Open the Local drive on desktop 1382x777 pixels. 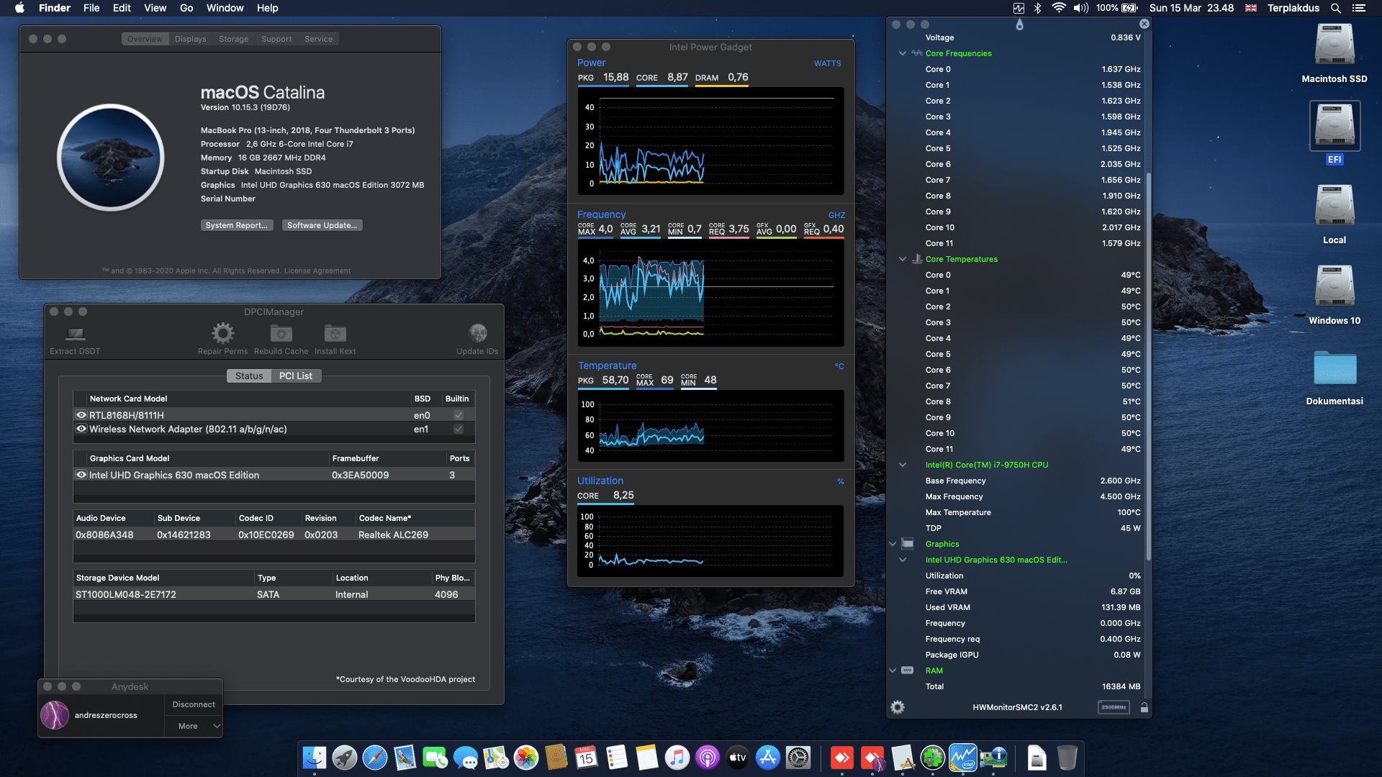pyautogui.click(x=1334, y=214)
